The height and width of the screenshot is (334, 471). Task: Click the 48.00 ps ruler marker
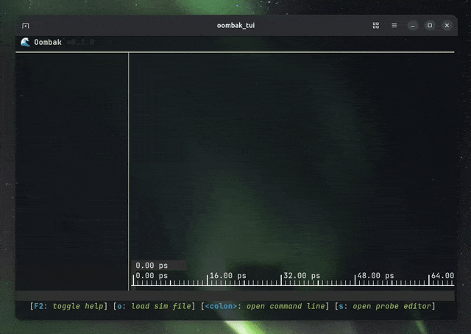376,276
